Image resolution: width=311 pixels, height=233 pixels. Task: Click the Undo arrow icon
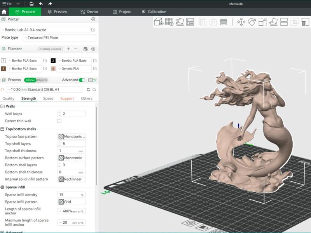point(41,3)
